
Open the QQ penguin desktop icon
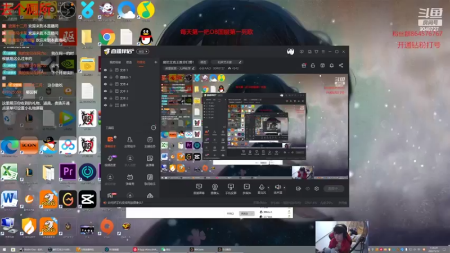146,37
